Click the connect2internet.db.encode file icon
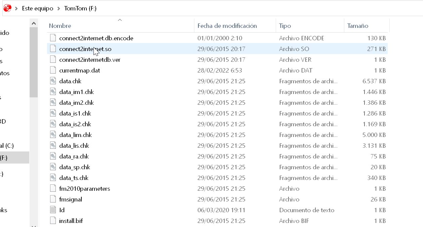 point(52,38)
